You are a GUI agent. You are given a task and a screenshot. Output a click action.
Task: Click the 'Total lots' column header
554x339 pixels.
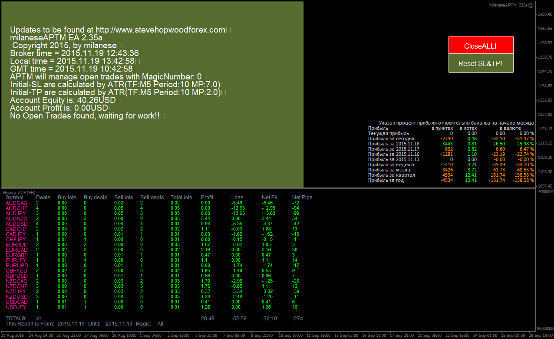(x=181, y=197)
